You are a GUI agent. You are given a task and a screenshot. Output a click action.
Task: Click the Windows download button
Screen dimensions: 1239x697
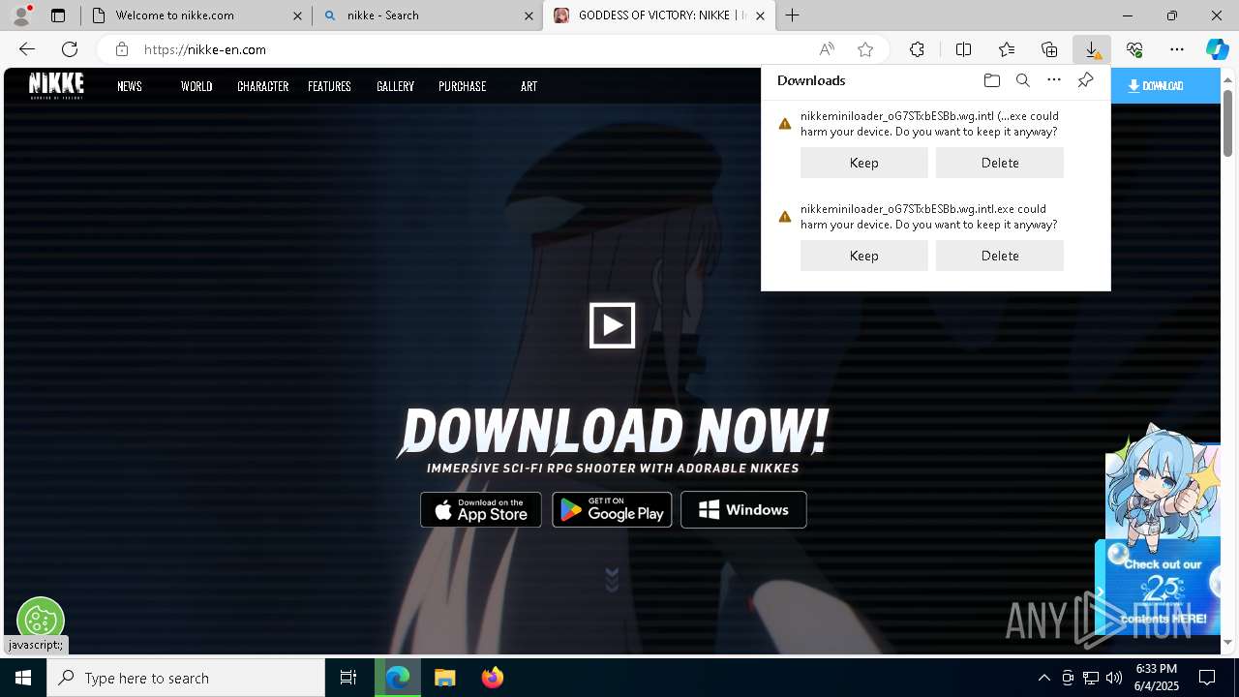pyautogui.click(x=743, y=509)
